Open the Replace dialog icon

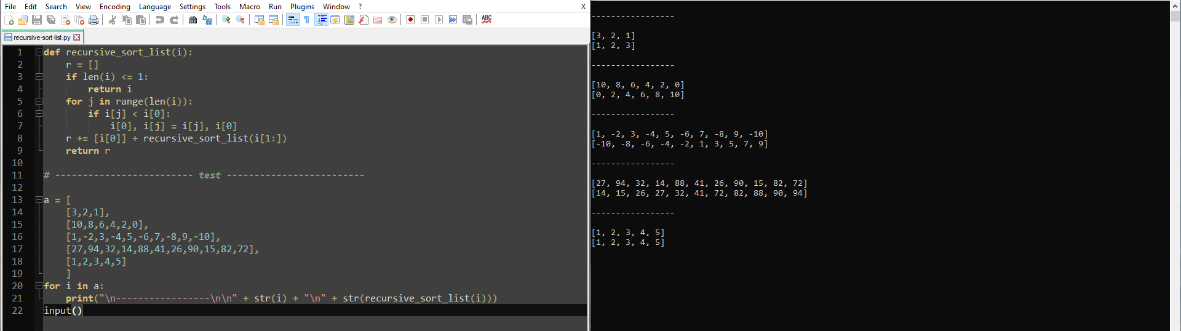207,20
